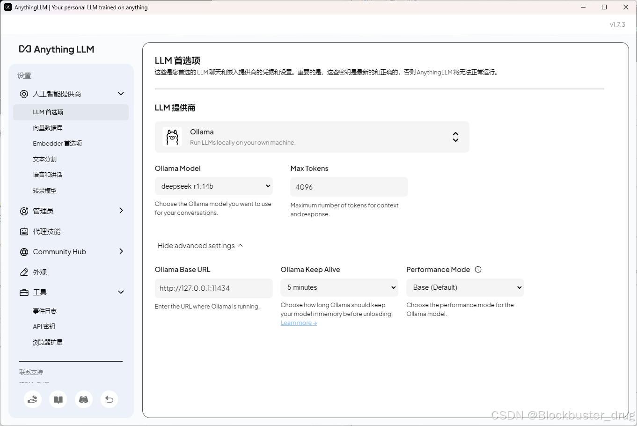Open the sponsor hand-with-coin icon button
Image resolution: width=637 pixels, height=426 pixels.
click(x=33, y=399)
